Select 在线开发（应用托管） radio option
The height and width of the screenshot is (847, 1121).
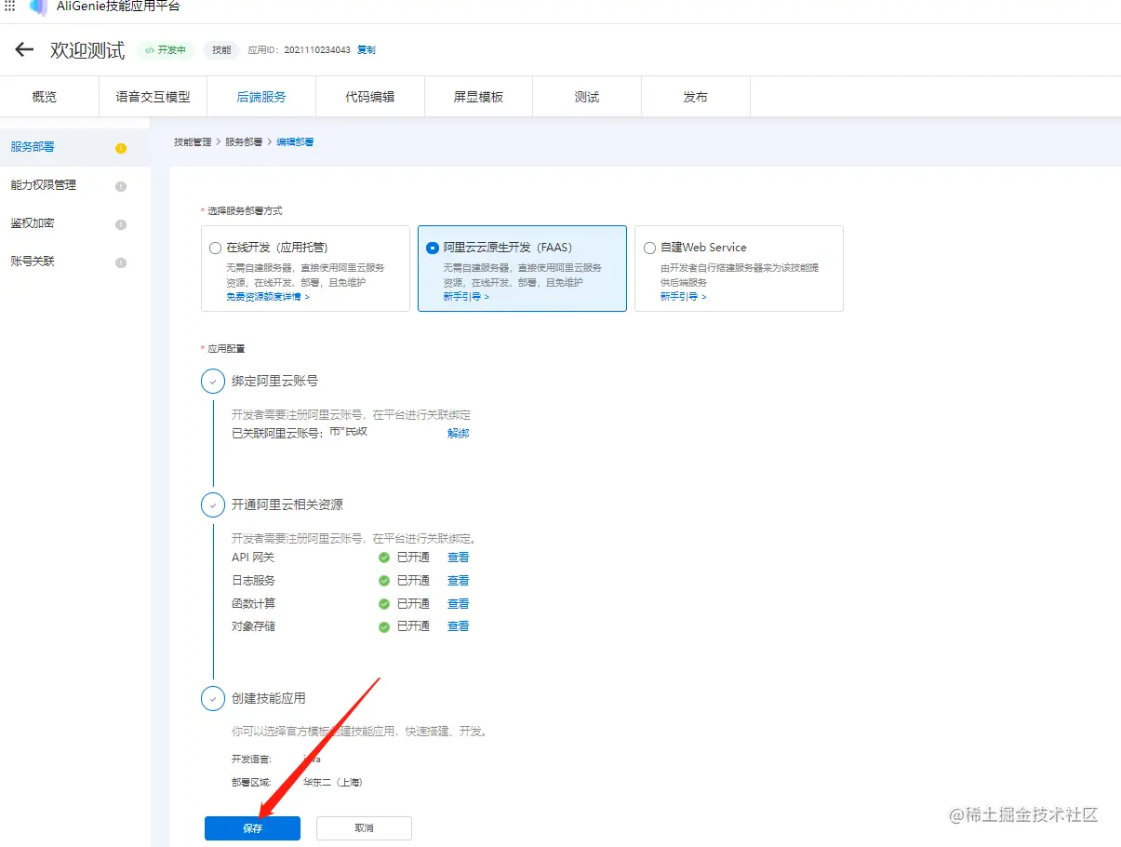216,249
